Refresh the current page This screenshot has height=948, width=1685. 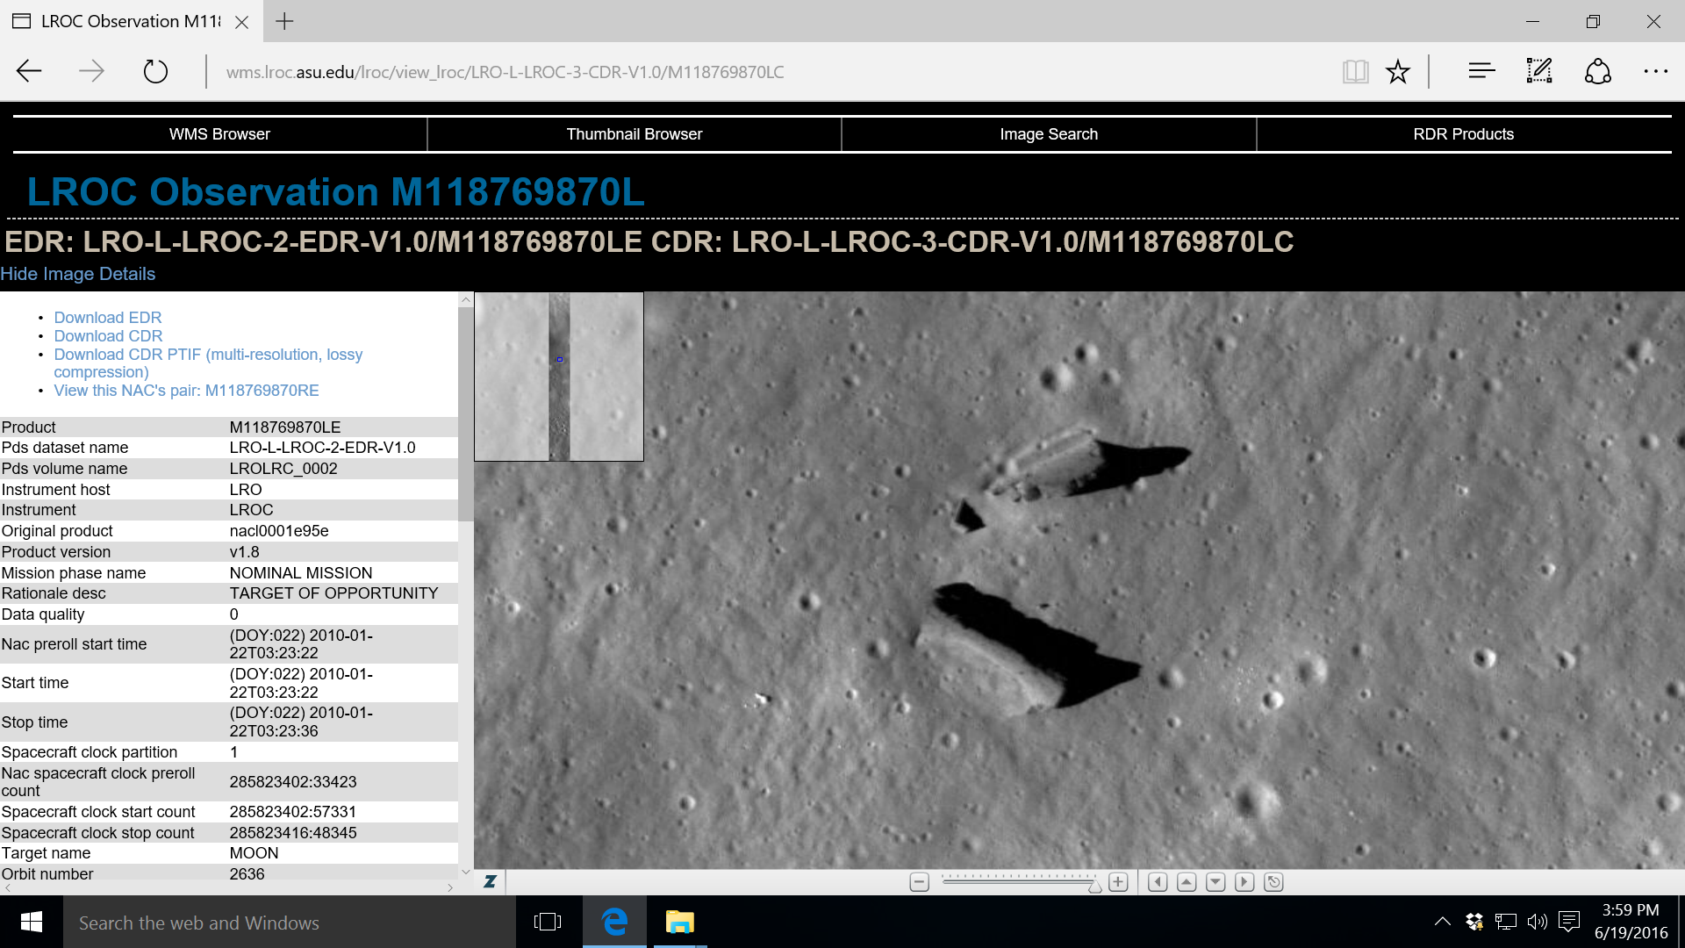coord(155,71)
